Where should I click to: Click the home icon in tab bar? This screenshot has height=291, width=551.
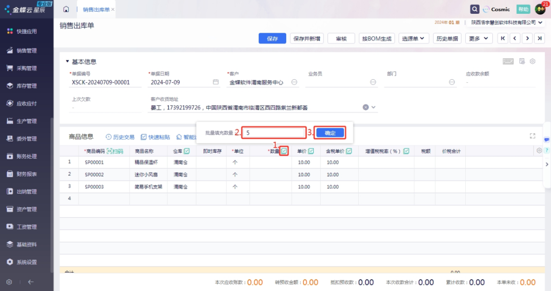point(66,9)
